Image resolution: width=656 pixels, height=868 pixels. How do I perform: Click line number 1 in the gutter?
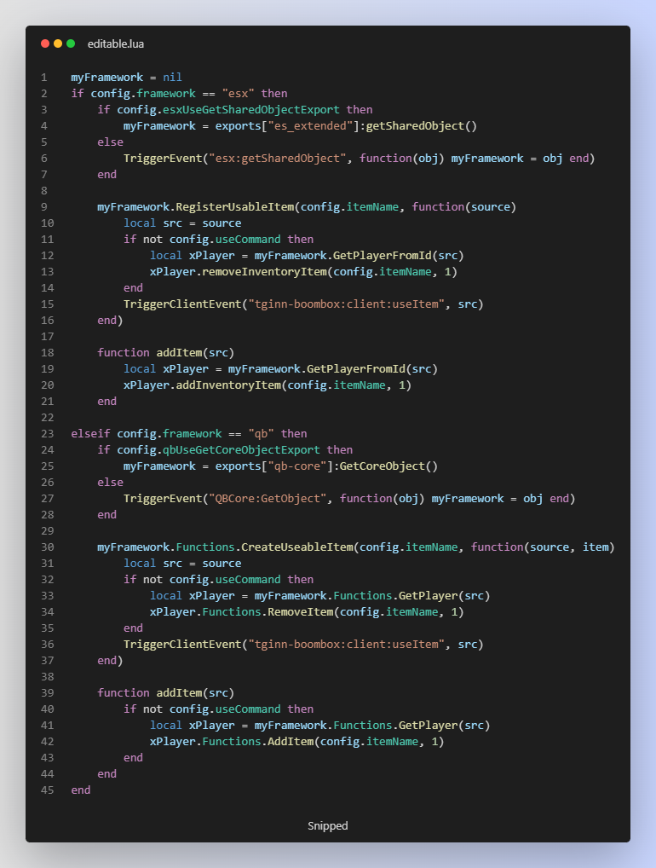tap(43, 78)
